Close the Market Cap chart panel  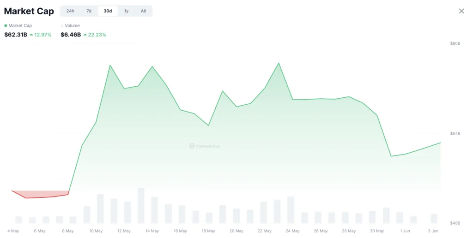pos(461,11)
